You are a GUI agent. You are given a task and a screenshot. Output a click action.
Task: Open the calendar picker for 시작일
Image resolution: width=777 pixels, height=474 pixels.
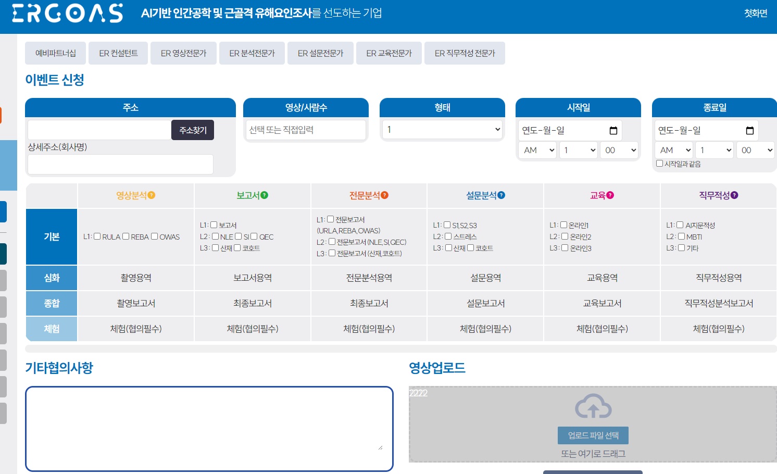[x=613, y=130]
